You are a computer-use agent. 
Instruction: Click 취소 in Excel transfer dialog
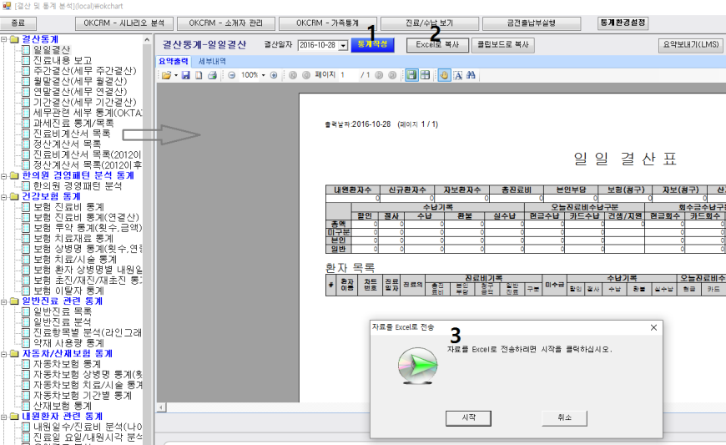coord(564,417)
